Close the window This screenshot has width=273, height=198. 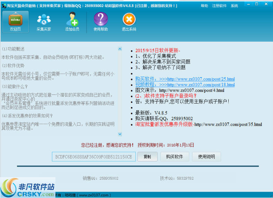(266, 4)
